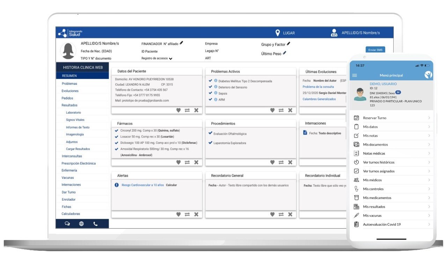Click the patient avatar photo placeholder

(x=68, y=51)
